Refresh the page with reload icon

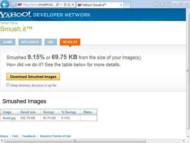pyautogui.click(x=69, y=5)
